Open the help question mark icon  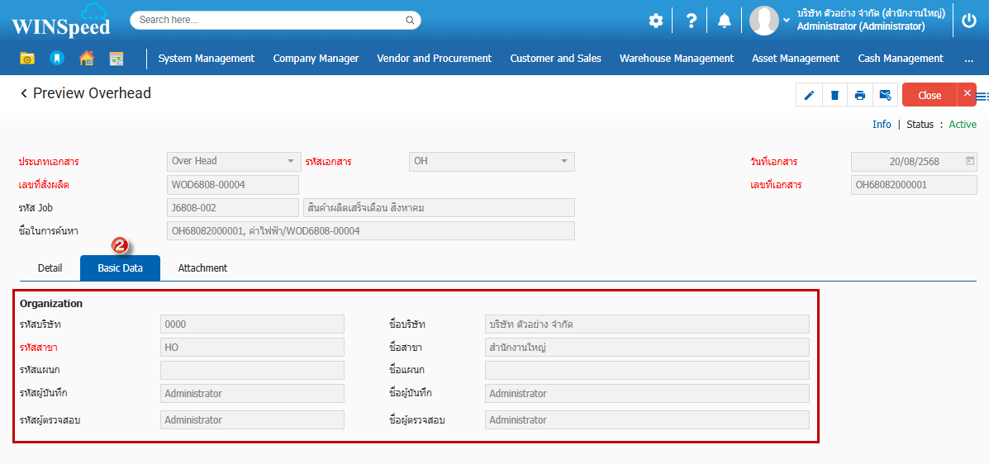coord(692,21)
